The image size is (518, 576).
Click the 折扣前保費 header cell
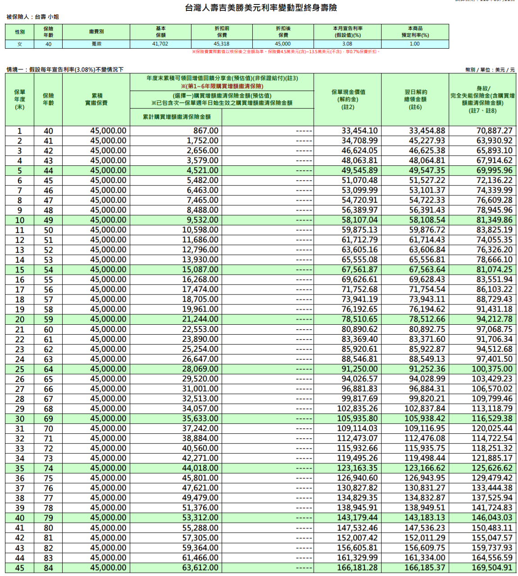point(222,32)
